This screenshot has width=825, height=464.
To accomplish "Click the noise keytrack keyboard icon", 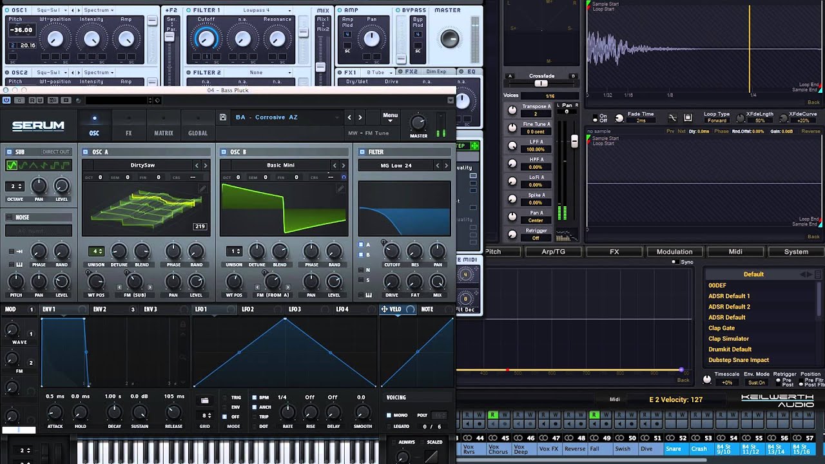I will pos(20,264).
